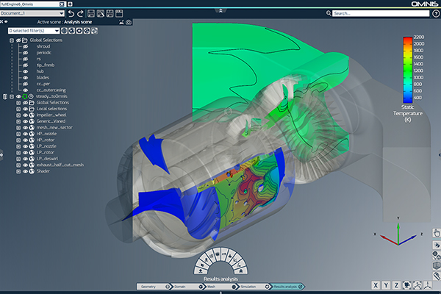This screenshot has width=441, height=294.
Task: Click the search magnifier icon
Action: tap(329, 13)
